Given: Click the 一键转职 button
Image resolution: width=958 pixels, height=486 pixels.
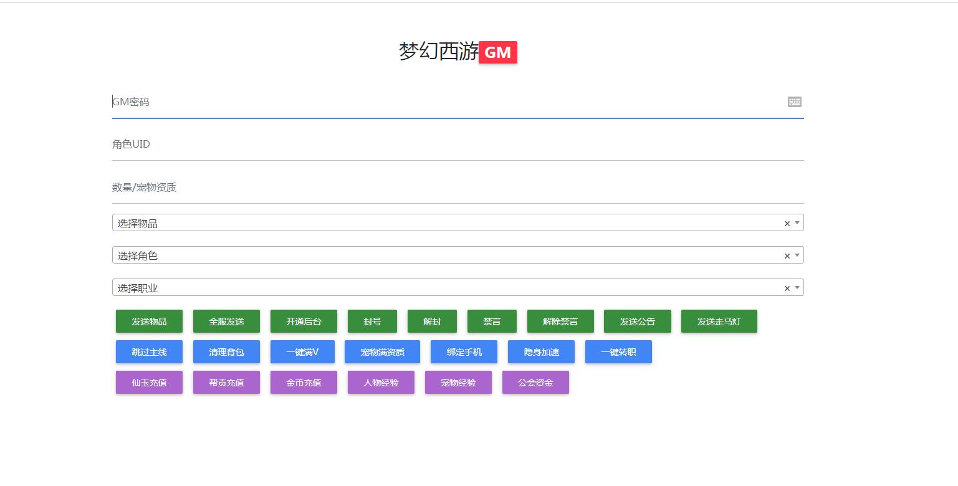Looking at the screenshot, I should pyautogui.click(x=618, y=352).
